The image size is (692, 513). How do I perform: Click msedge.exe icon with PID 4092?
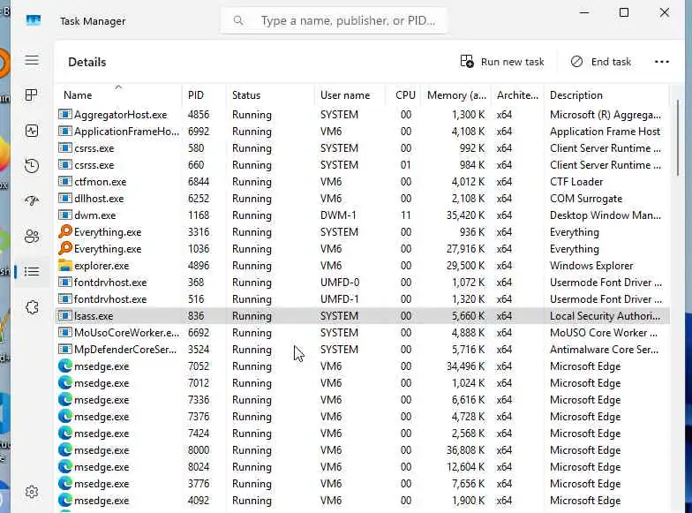65,500
